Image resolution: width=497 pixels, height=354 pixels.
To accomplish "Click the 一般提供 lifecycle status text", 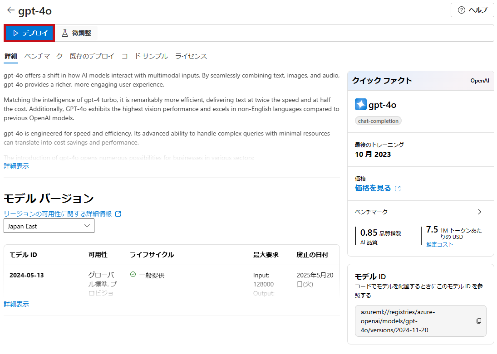I will click(x=152, y=275).
